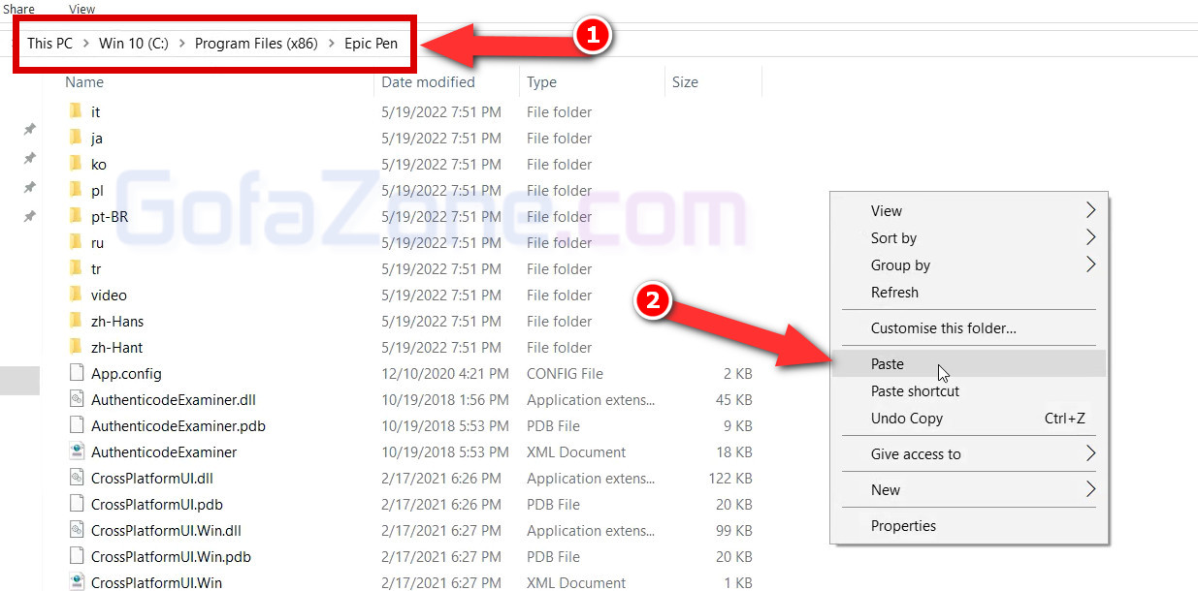This screenshot has width=1198, height=591.
Task: Click the video folder icon
Action: [77, 295]
